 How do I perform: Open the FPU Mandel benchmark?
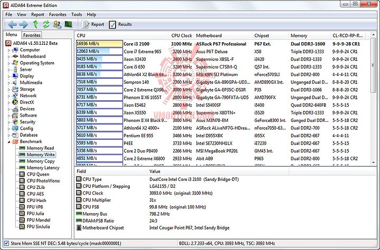(39, 220)
